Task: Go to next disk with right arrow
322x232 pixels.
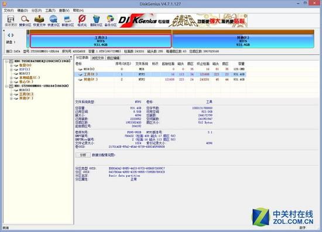Action: tap(12, 35)
